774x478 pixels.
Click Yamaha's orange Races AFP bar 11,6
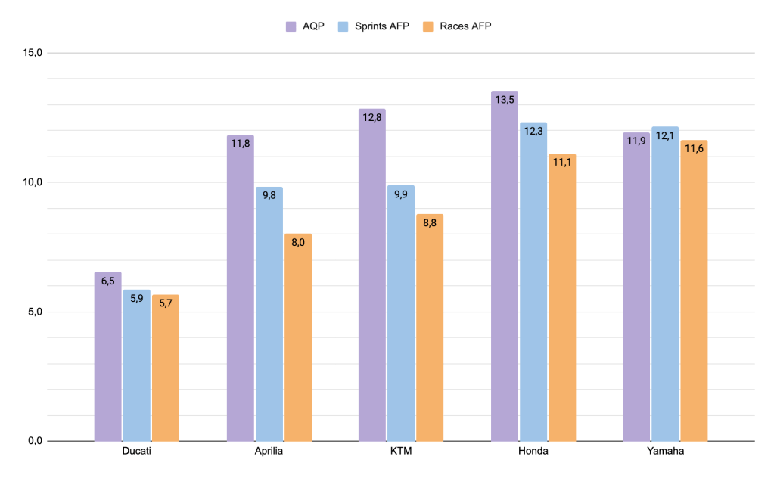694,290
